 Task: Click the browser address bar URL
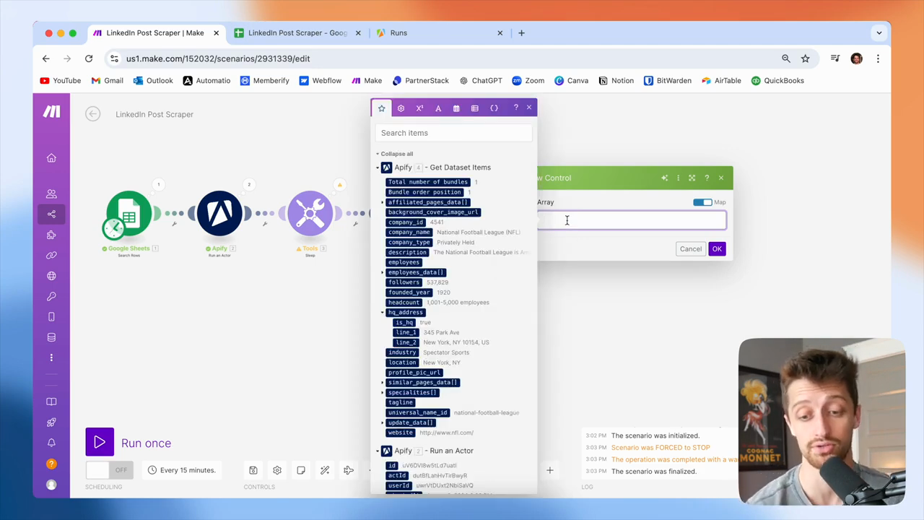coord(218,58)
